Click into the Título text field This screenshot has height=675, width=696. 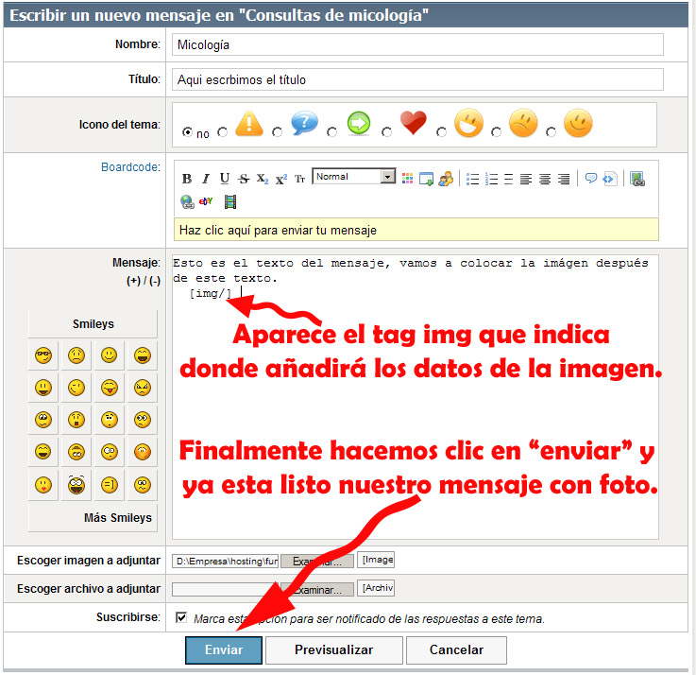tap(416, 79)
